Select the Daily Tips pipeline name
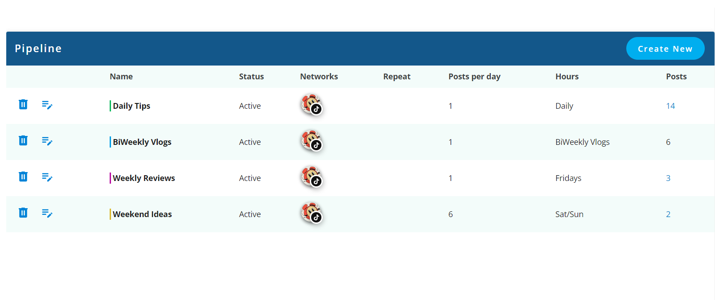The width and height of the screenshot is (715, 300). 131,106
